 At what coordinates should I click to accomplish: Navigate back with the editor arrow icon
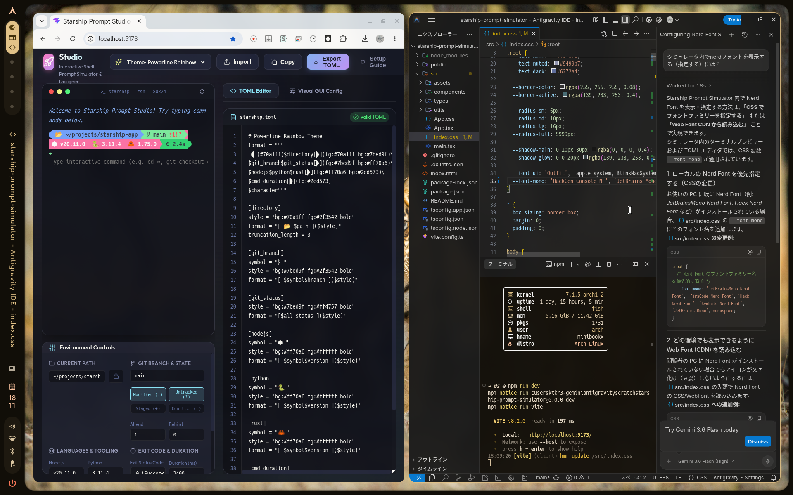[x=625, y=33]
